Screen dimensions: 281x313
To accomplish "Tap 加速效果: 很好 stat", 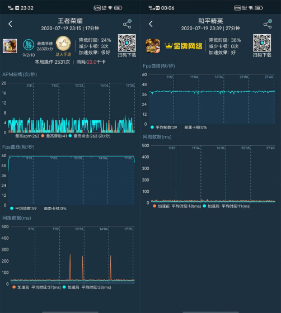I will (95, 53).
